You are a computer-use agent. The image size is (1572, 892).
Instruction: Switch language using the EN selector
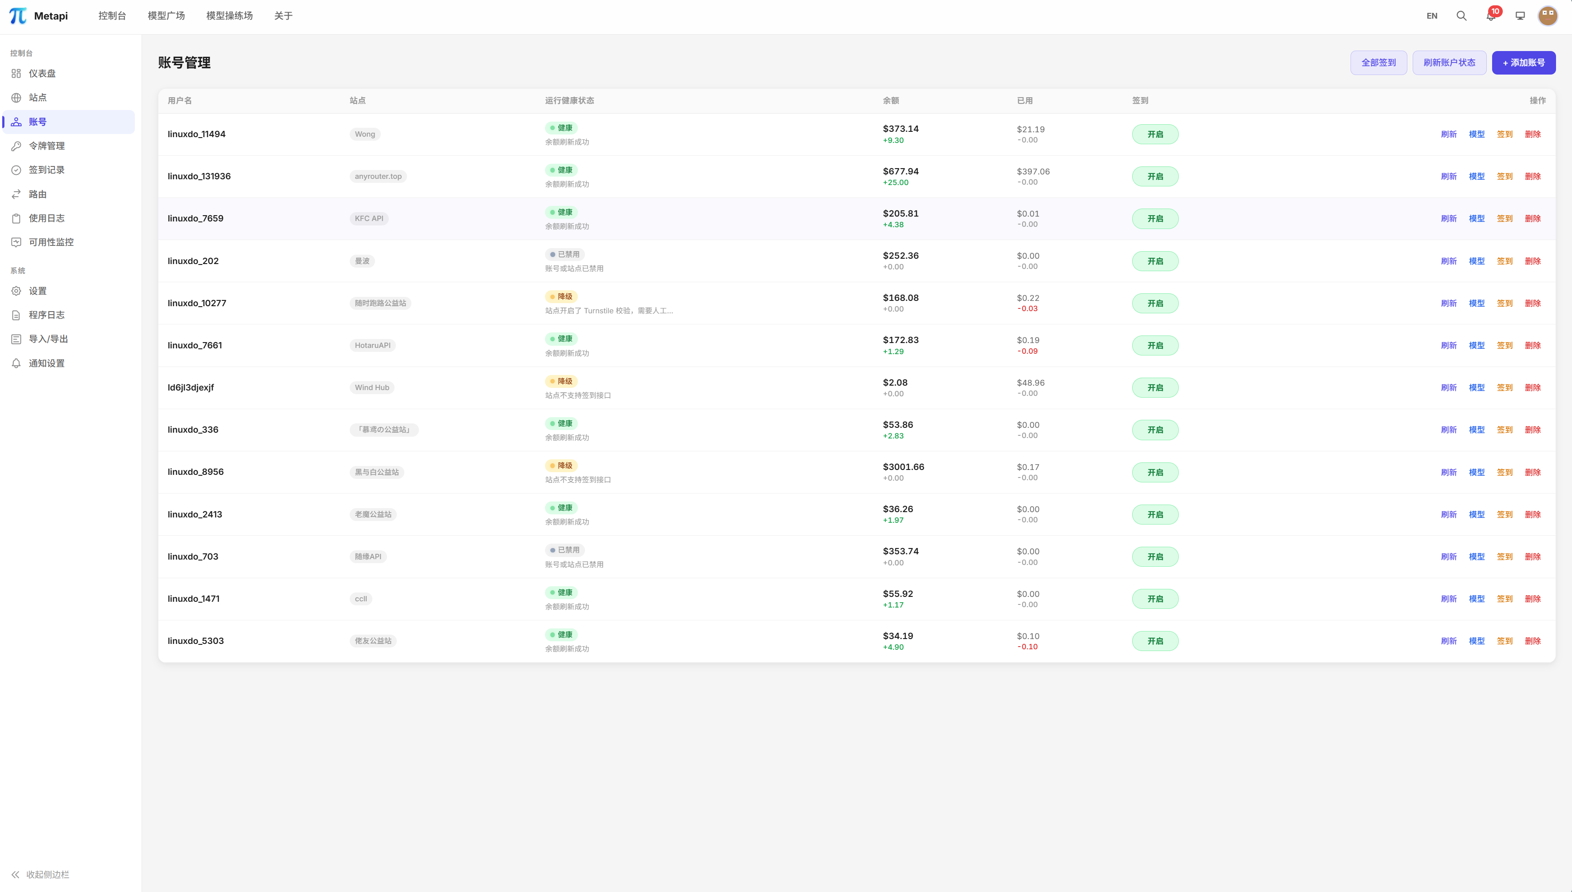pyautogui.click(x=1432, y=16)
